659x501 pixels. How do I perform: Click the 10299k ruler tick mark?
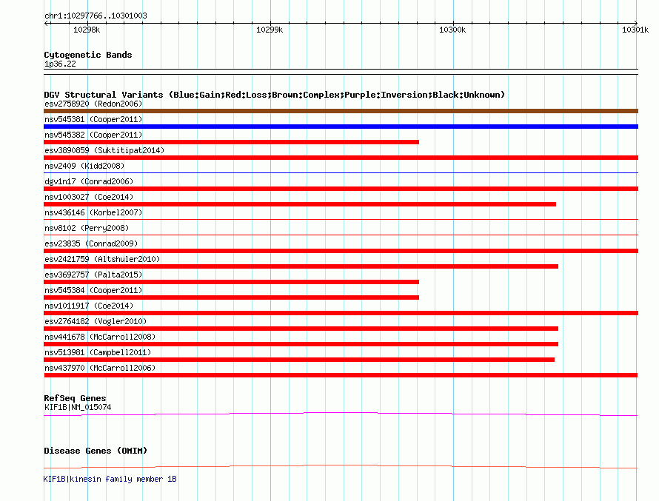(x=270, y=23)
